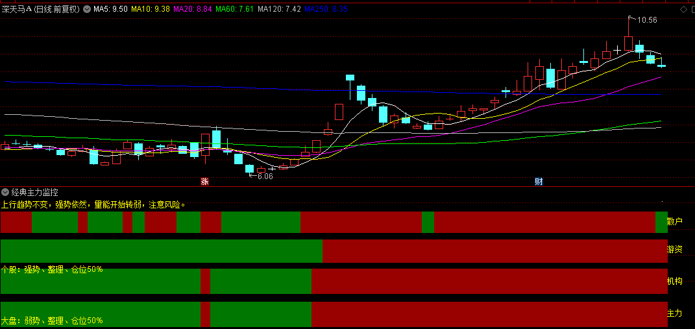Click the 6.06 low price label
Screen dimensions: 695x329
pos(265,177)
